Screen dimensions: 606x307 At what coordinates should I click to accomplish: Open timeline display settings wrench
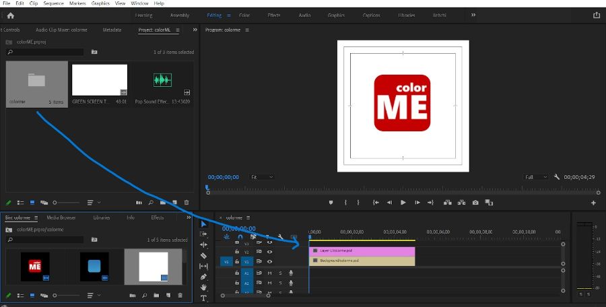click(281, 237)
